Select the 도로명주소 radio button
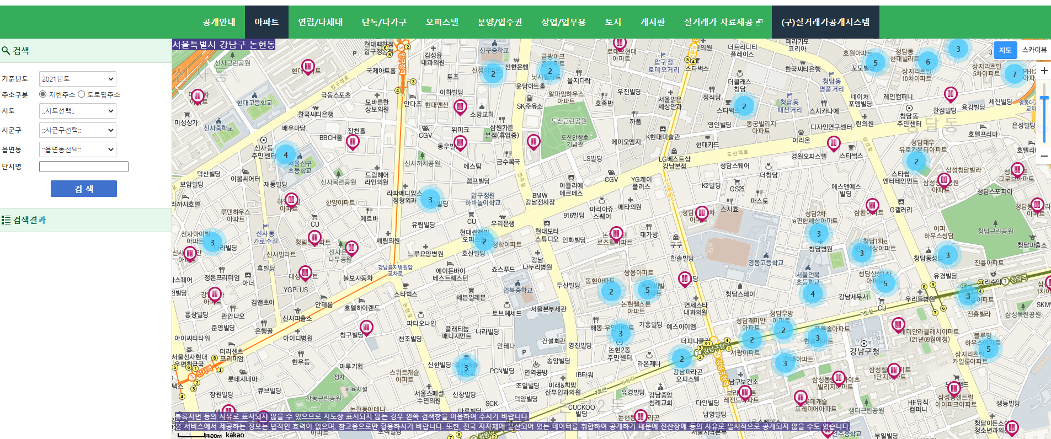 [x=82, y=94]
